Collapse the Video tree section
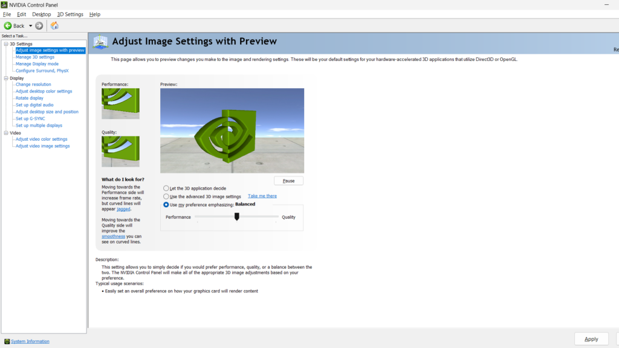Image resolution: width=619 pixels, height=348 pixels. (x=5, y=132)
